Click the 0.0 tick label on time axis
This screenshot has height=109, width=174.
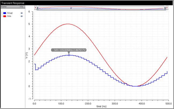tap(34, 103)
